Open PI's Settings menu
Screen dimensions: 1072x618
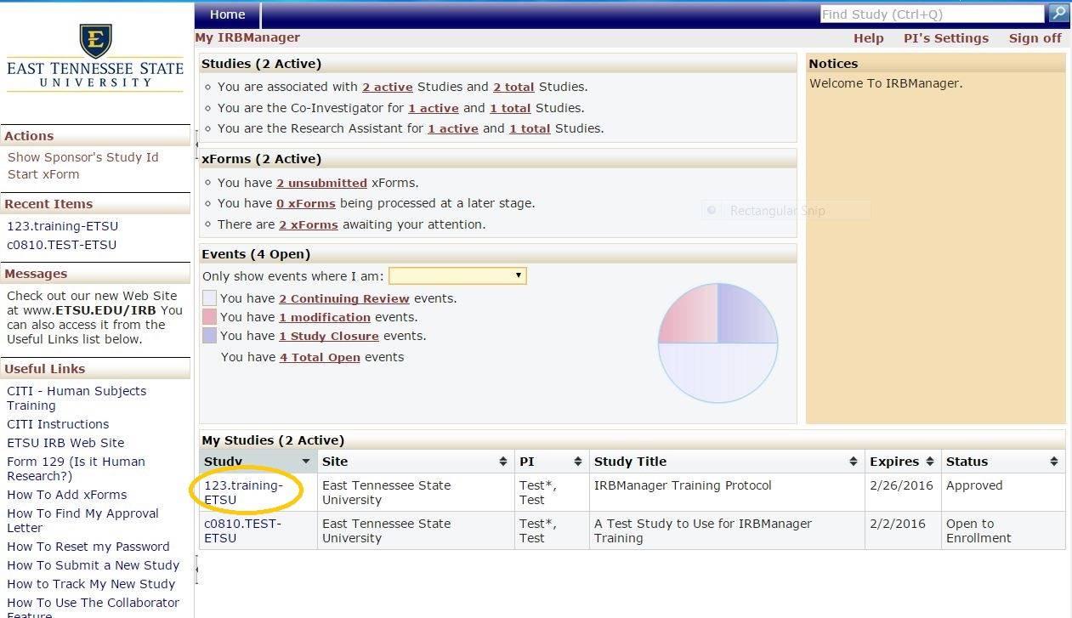[x=945, y=38]
